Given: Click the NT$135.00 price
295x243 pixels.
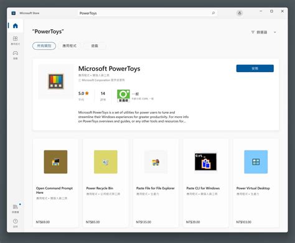Looking at the screenshot, I should (144, 222).
